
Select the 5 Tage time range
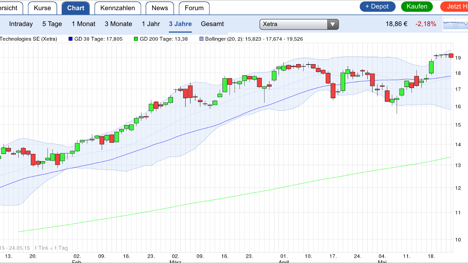pyautogui.click(x=52, y=24)
